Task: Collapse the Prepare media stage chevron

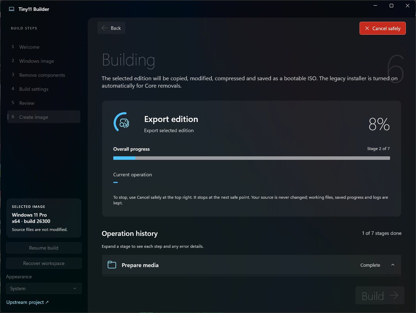Action: click(393, 265)
